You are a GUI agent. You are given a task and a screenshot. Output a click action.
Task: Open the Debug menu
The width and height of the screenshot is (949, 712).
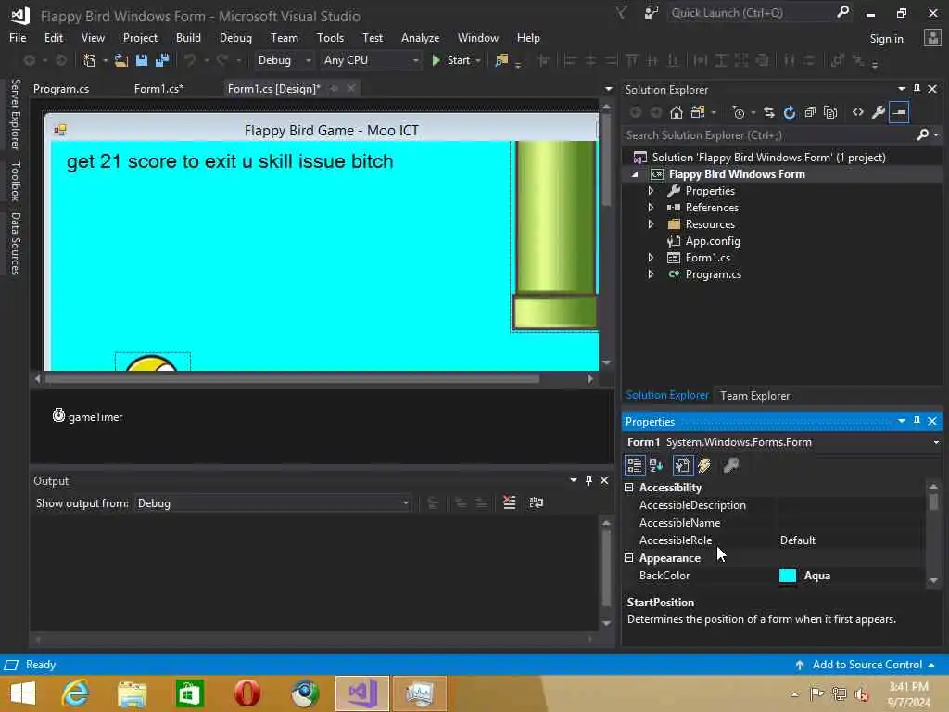click(235, 37)
